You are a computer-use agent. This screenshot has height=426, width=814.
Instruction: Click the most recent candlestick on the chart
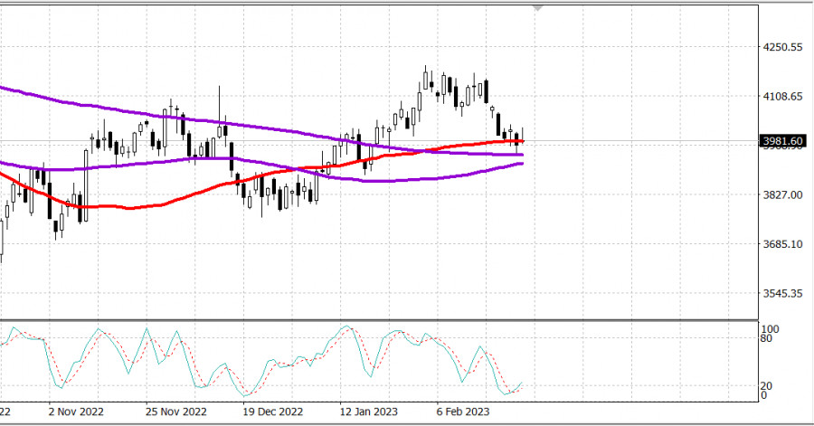523,137
